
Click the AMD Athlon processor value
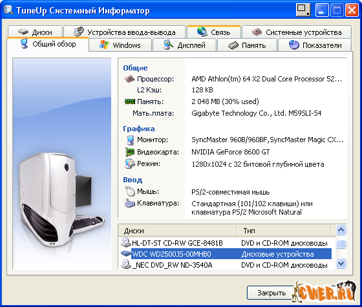(266, 79)
